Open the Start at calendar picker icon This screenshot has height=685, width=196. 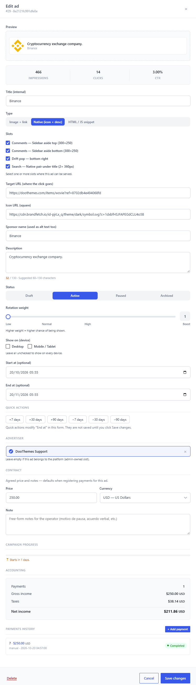click(185, 372)
